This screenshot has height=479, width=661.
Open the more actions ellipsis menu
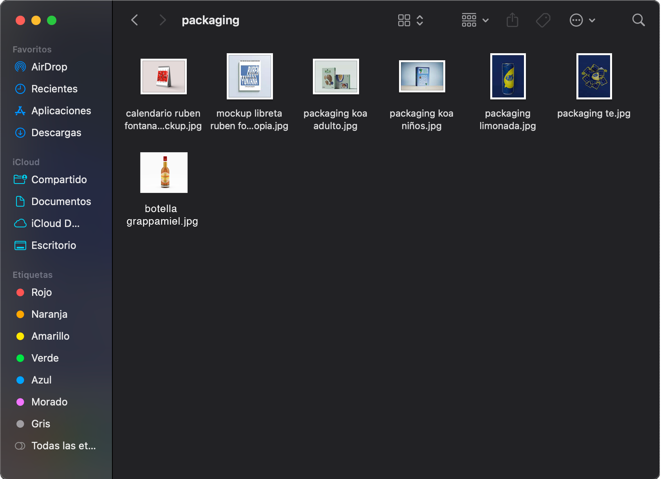(582, 20)
